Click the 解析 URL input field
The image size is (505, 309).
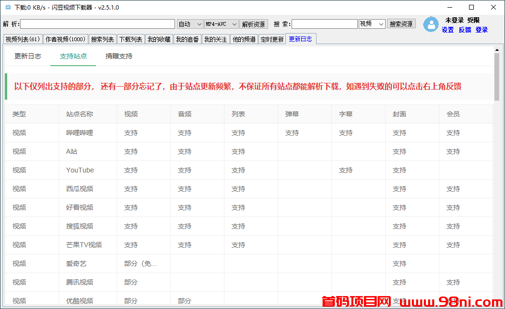(x=97, y=24)
